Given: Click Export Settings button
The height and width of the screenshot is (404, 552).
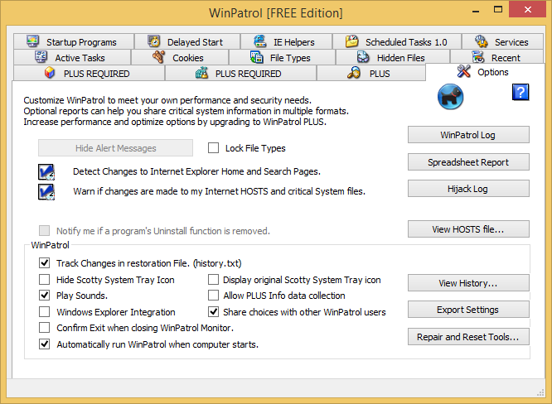Looking at the screenshot, I should (x=468, y=310).
